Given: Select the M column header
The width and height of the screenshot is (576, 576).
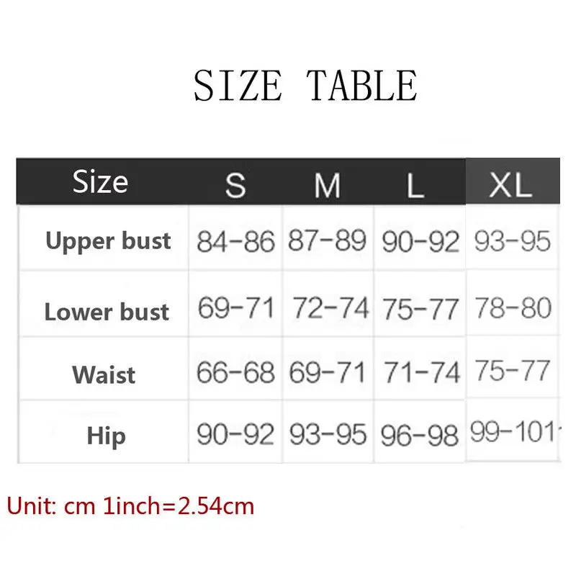Looking at the screenshot, I should pos(328,185).
